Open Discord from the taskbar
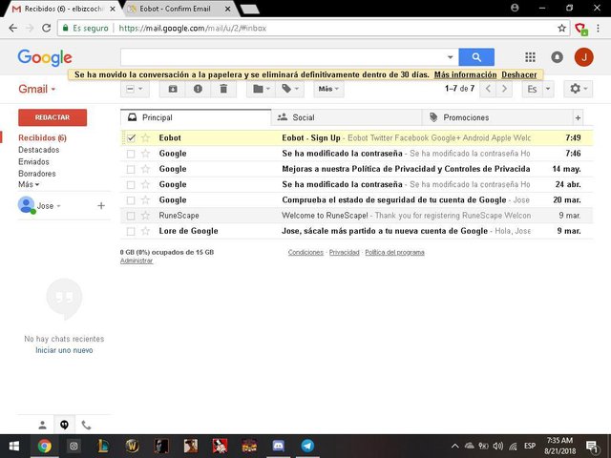The width and height of the screenshot is (611, 458). tap(278, 446)
